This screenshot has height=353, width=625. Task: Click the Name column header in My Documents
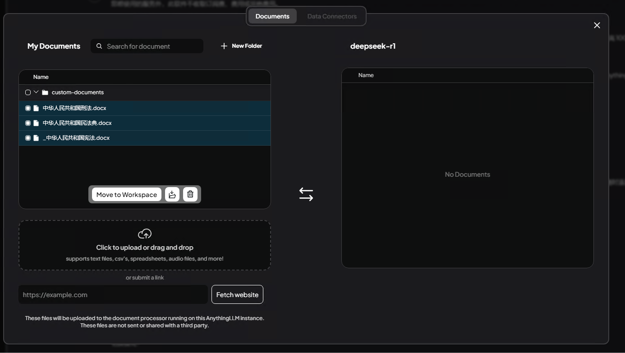41,77
